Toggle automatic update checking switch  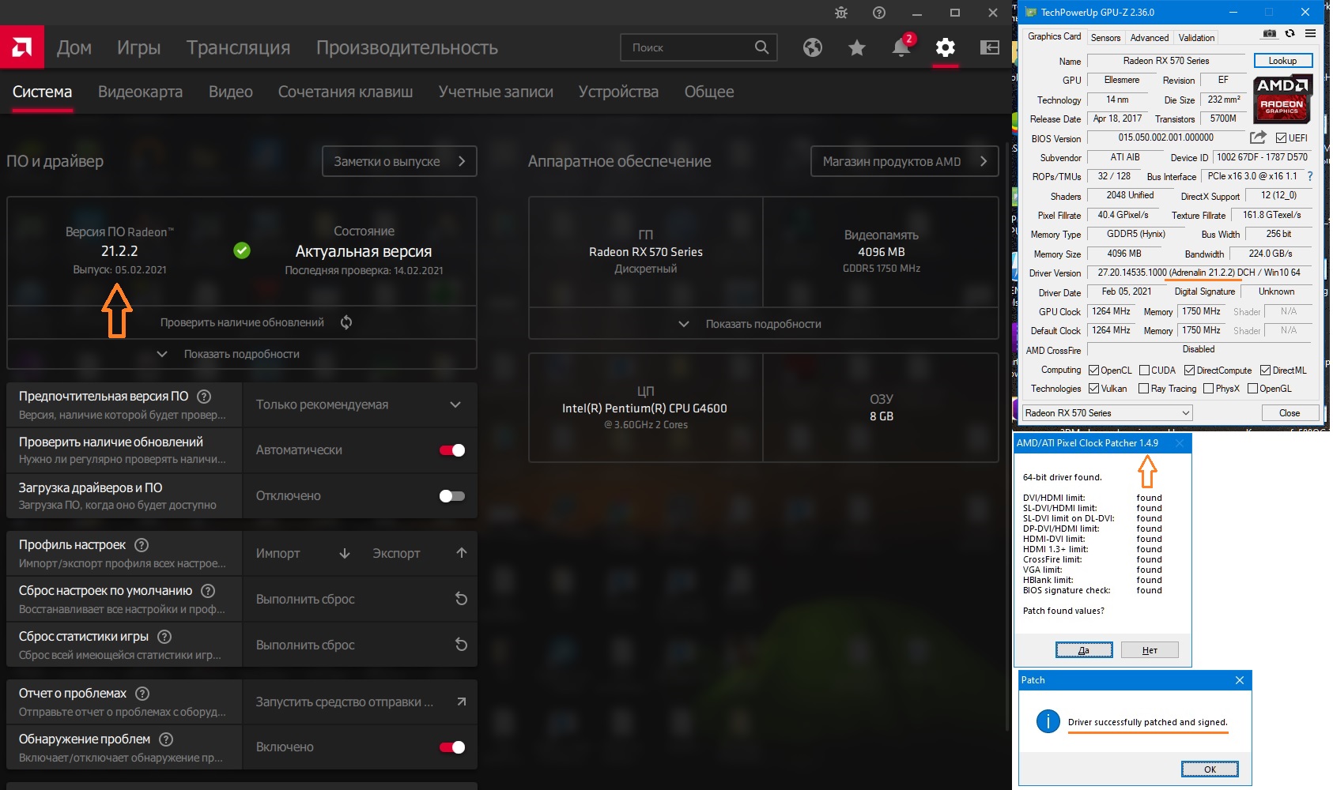[452, 450]
